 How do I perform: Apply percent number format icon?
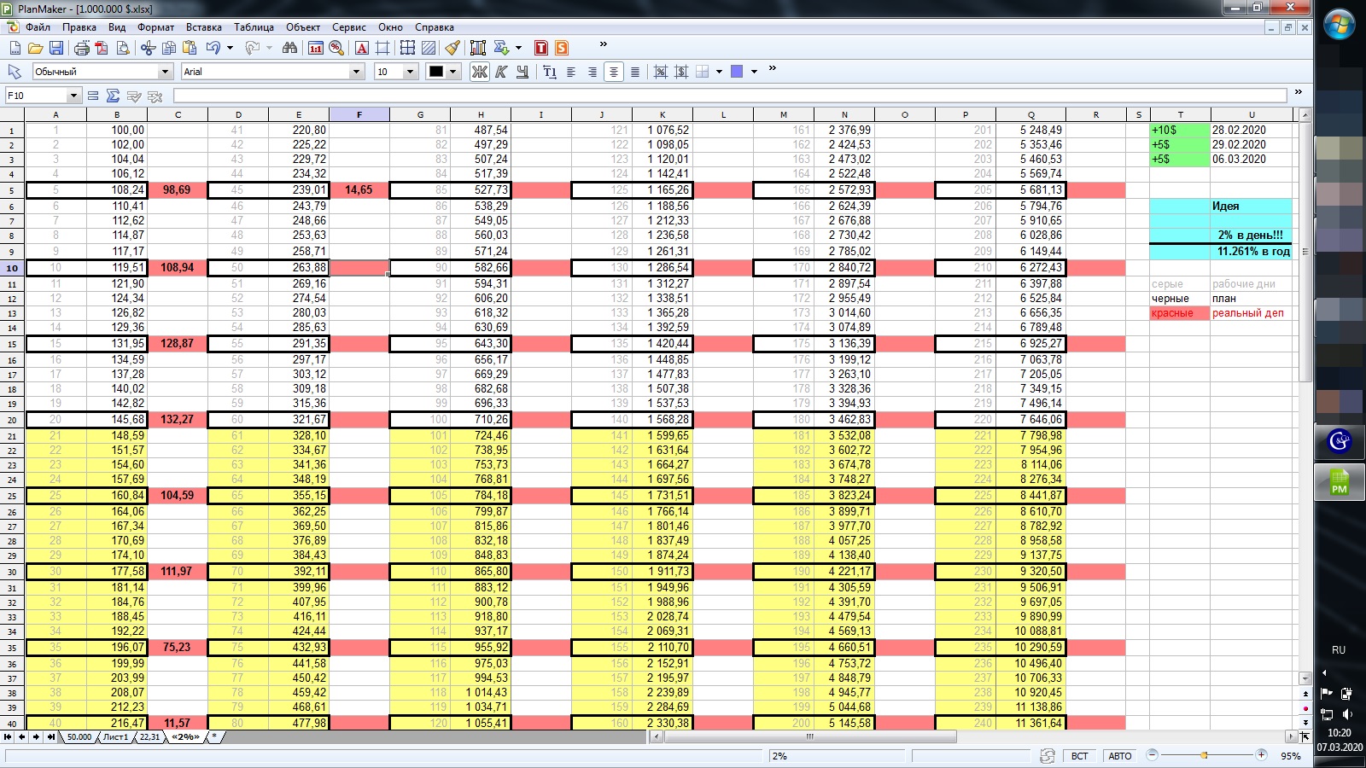click(336, 48)
